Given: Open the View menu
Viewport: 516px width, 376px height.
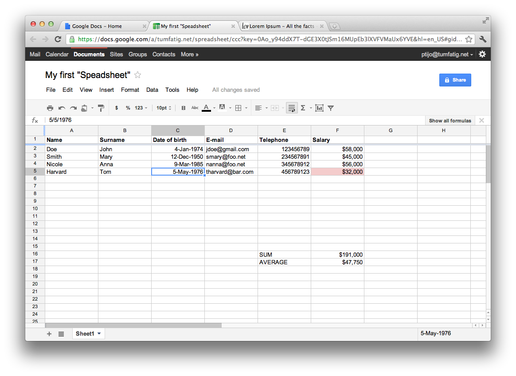Looking at the screenshot, I should click(86, 90).
